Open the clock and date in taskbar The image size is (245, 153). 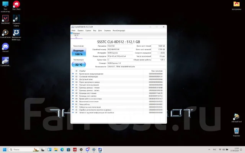click(x=235, y=150)
